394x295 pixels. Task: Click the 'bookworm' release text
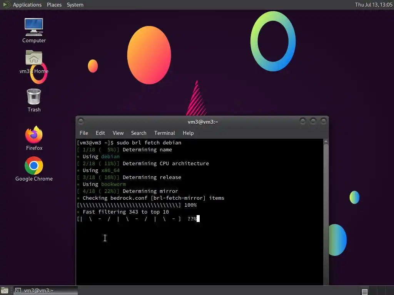pos(114,184)
